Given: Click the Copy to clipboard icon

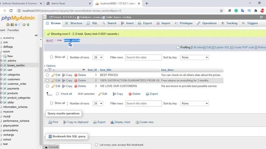Looking at the screenshot, I should coord(65,122).
